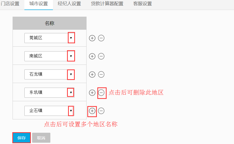Viewport: 234px width, 144px height.
Task: Click the minus icon beside 莞城区
Action: pyautogui.click(x=101, y=38)
